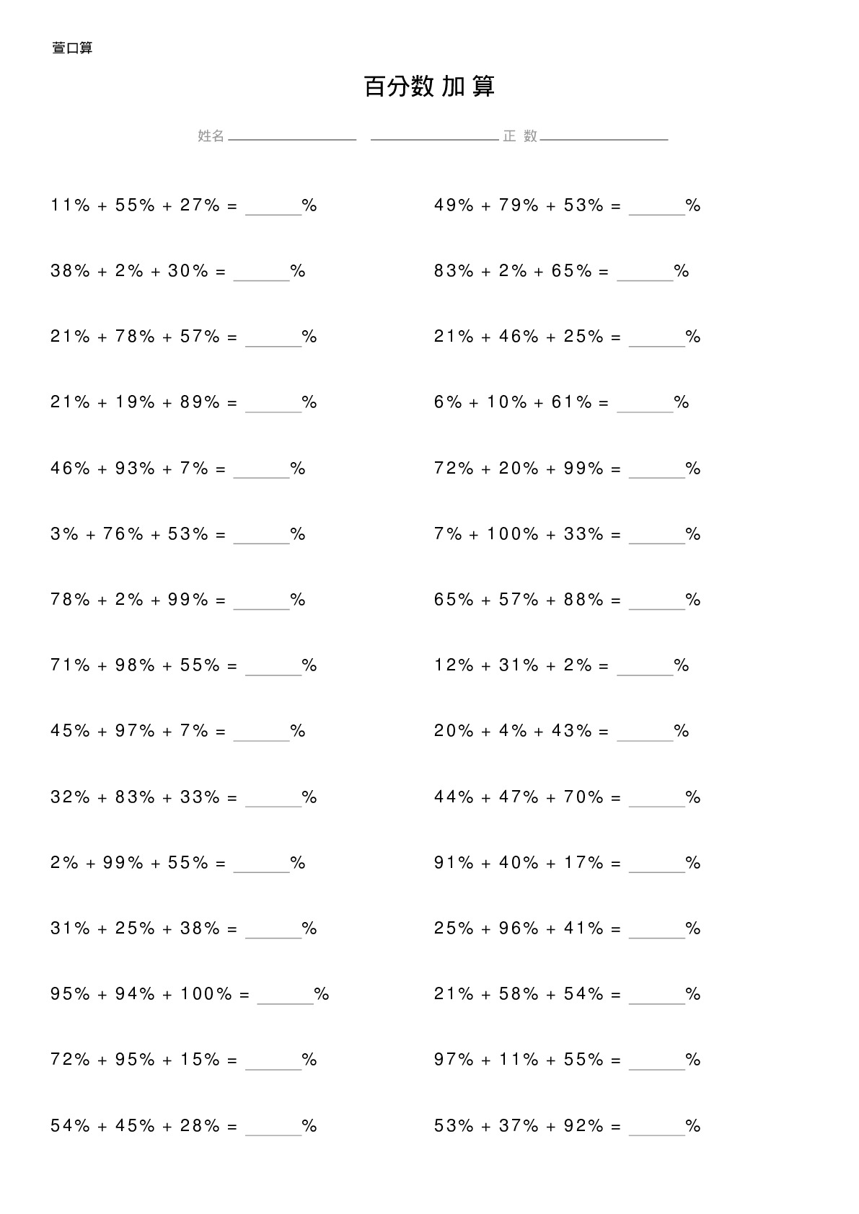Click the 姓名 name blank line
Image resolution: width=859 pixels, height=1214 pixels.
tap(292, 136)
